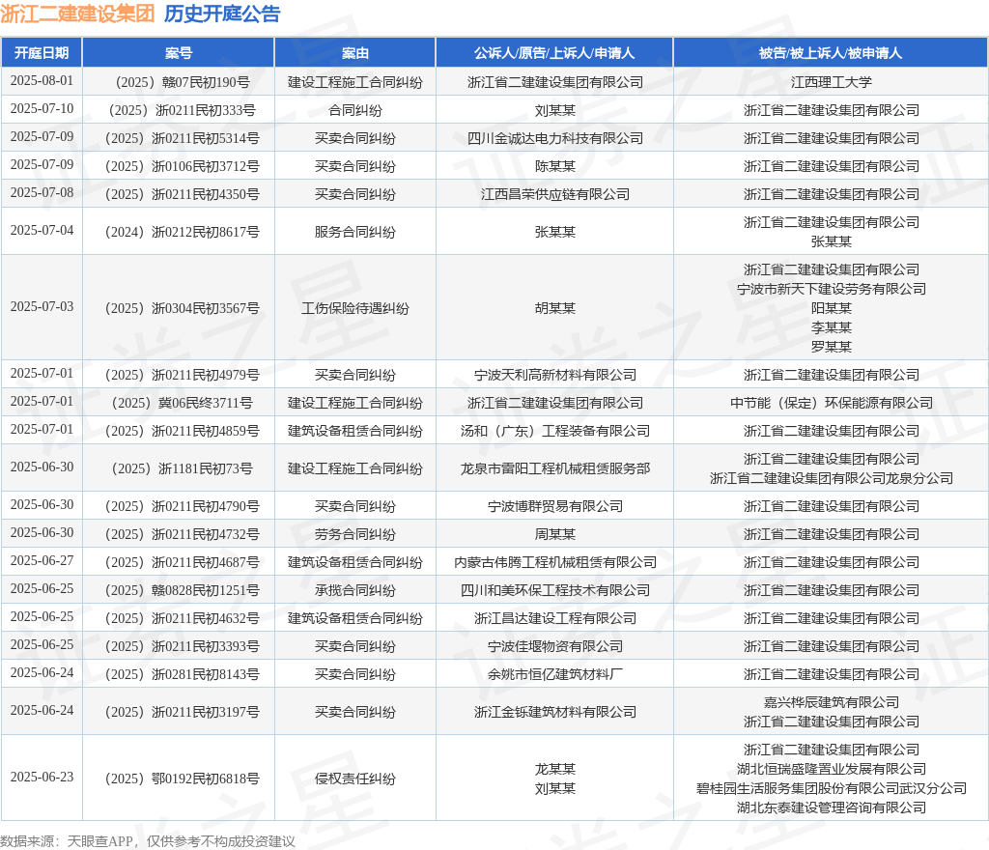Click case cause 侵权责任纠纷
The width and height of the screenshot is (989, 850).
point(355,779)
